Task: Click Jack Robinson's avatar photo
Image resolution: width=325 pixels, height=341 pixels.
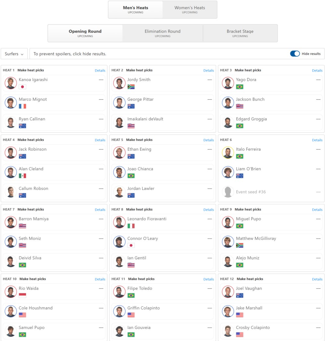Action: pos(11,153)
